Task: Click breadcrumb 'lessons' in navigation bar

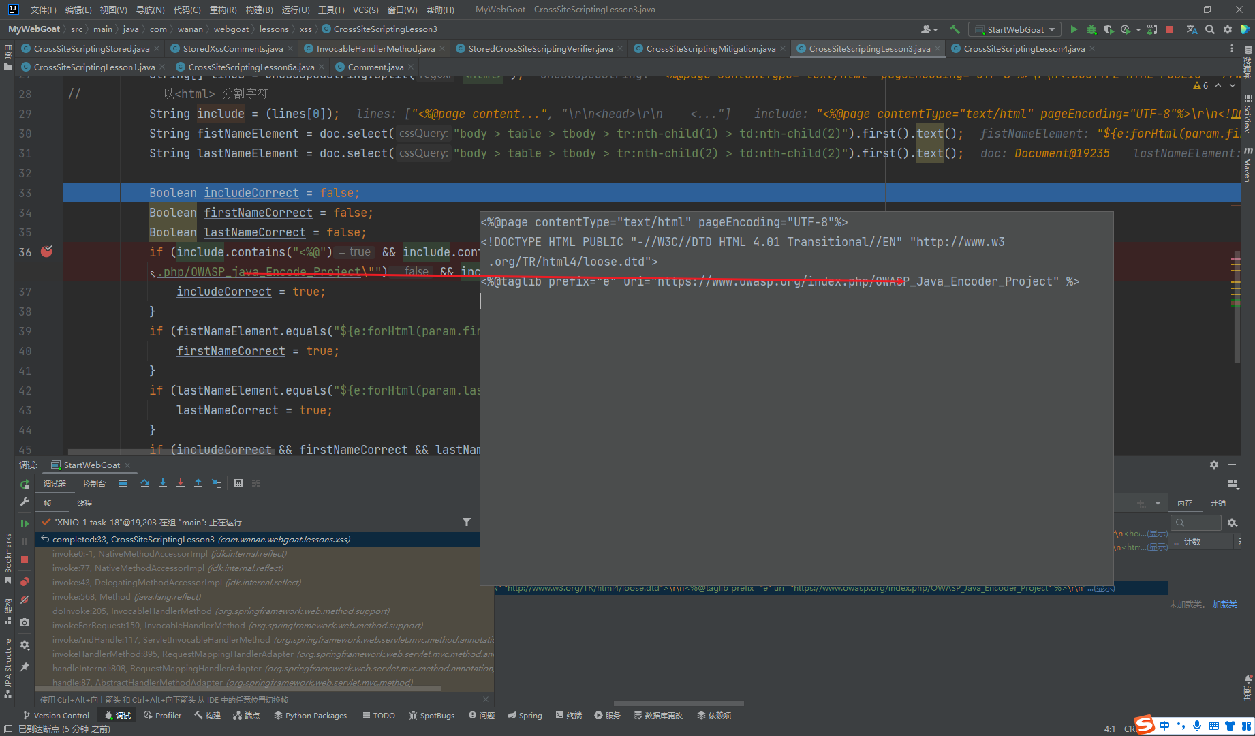Action: pyautogui.click(x=274, y=29)
